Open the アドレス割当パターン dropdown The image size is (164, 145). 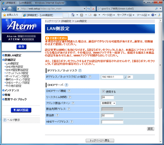pos(108,103)
